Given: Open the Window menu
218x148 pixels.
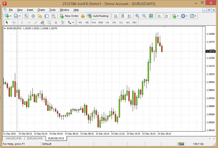Looking at the screenshot, I should tap(64, 10).
